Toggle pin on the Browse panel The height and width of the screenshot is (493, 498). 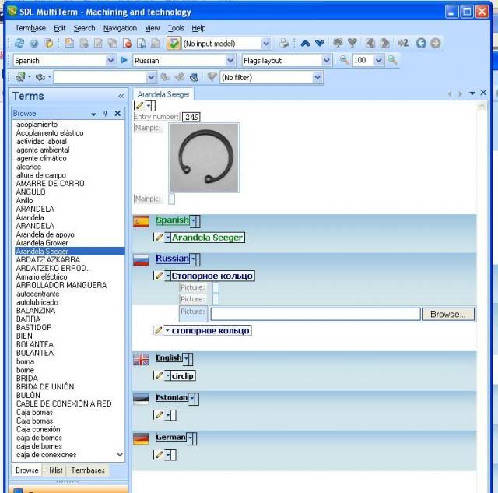[x=106, y=113]
